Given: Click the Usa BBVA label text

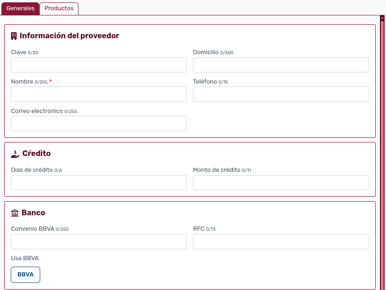Looking at the screenshot, I should click(25, 258).
